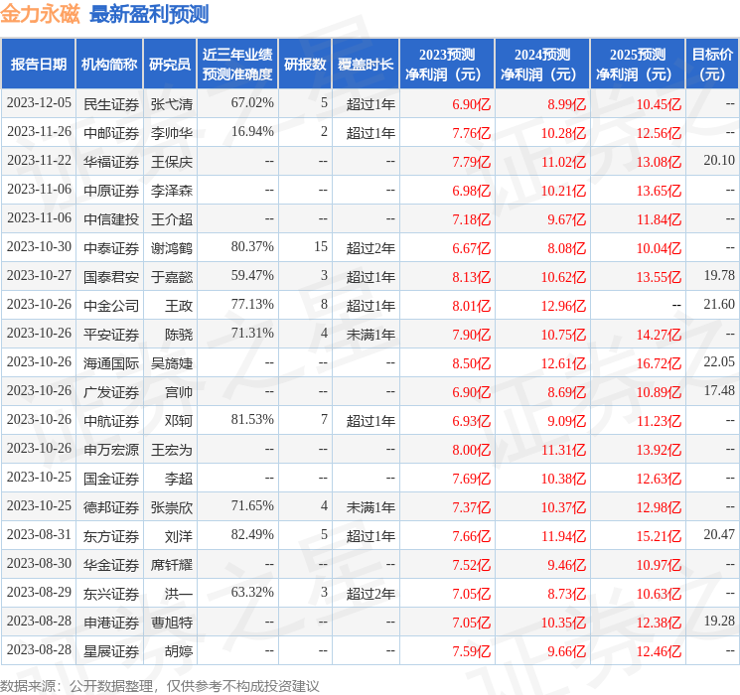This screenshot has width=740, height=695.
Task: Select the 中信建投 institution cell
Action: tap(111, 219)
